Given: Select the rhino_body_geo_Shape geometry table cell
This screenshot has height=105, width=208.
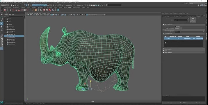Looking at the screenshot, I should (x=198, y=38).
